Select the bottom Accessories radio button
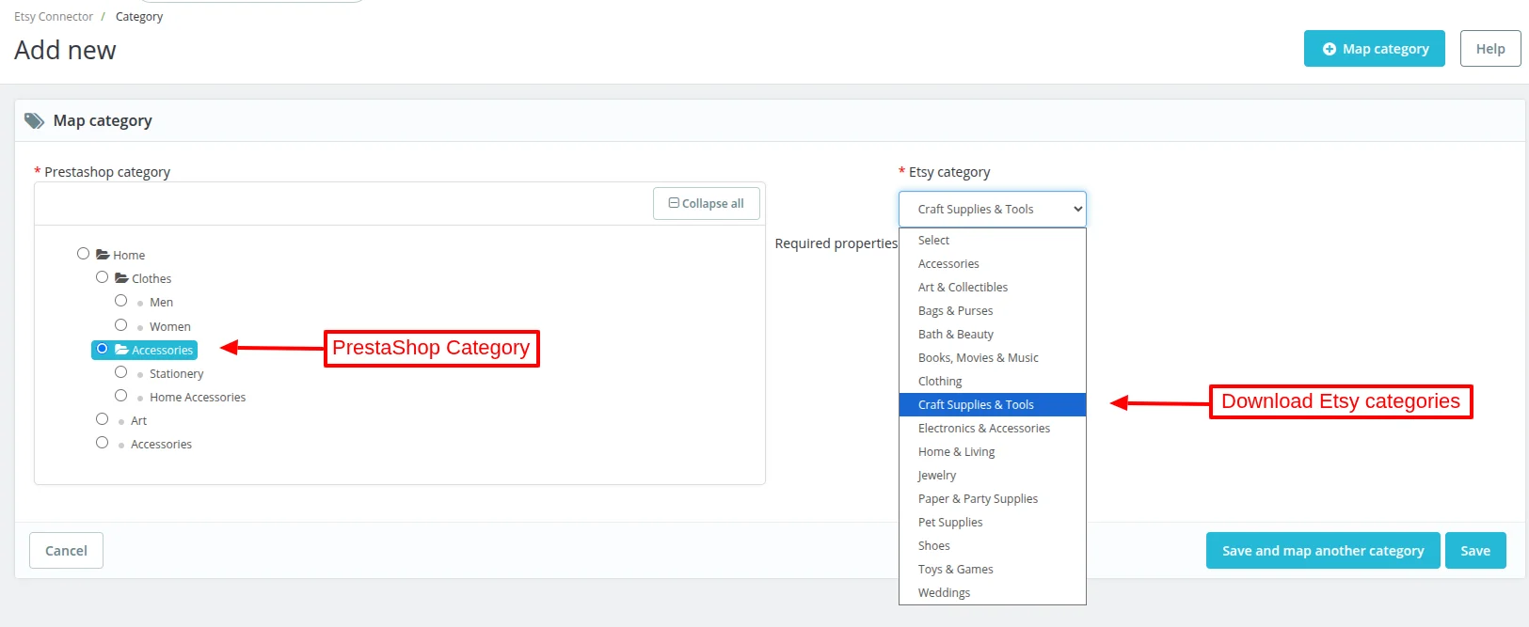This screenshot has height=627, width=1529. pyautogui.click(x=102, y=443)
